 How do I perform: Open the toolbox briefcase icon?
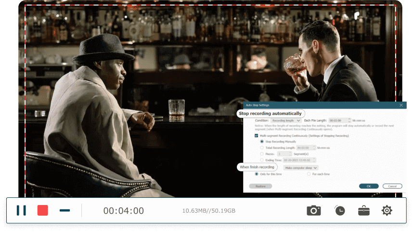pos(364,211)
